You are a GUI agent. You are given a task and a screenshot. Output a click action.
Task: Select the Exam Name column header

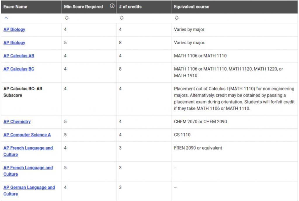tap(15, 7)
